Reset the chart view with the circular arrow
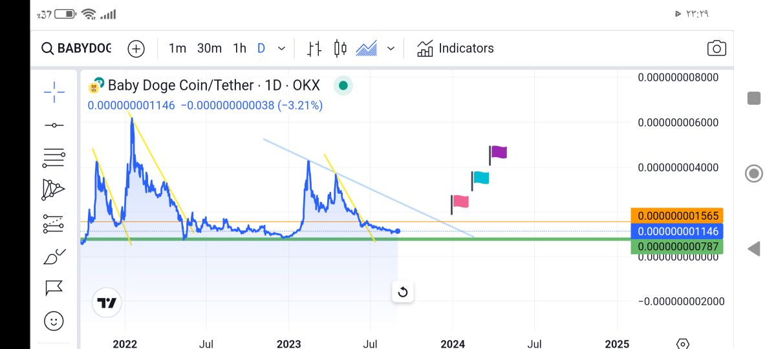776x349 pixels. tap(402, 292)
